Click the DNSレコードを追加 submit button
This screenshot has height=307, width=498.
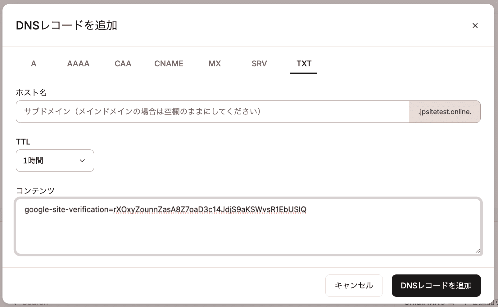click(436, 286)
